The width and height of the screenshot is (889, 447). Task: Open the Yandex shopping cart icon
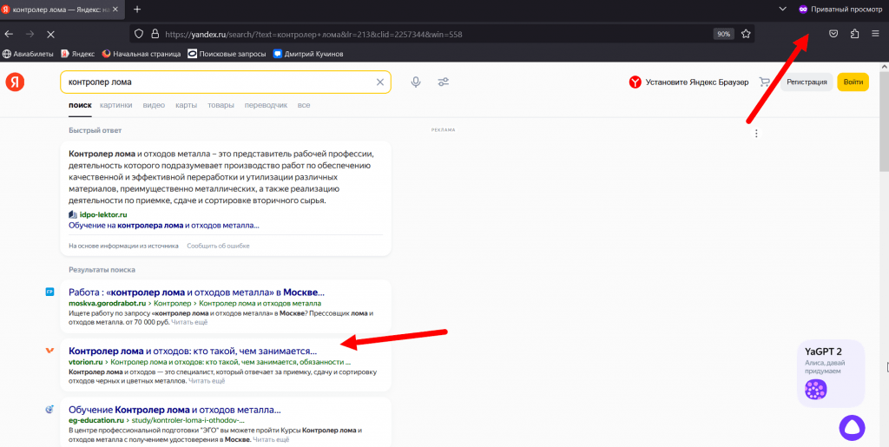(764, 82)
